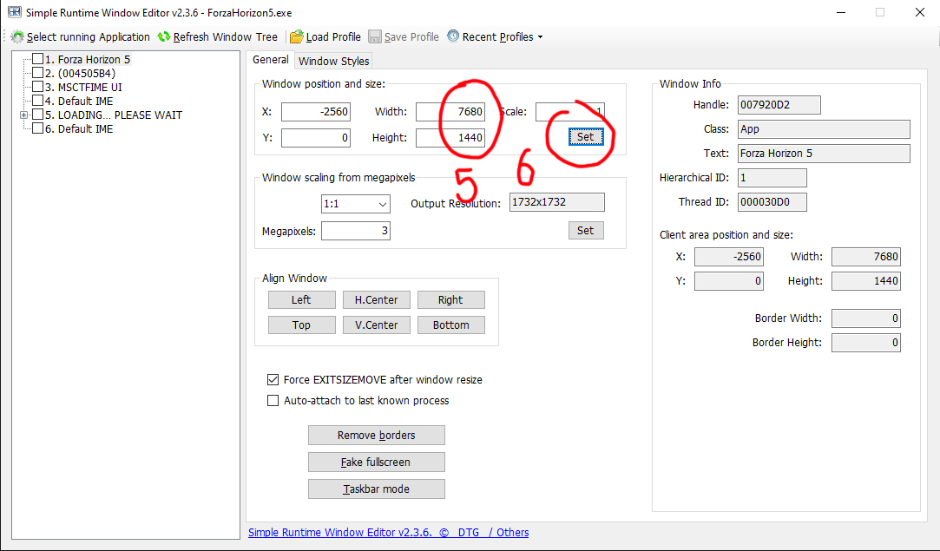Click the Text field showing Forza Horizon 5

[x=824, y=154]
